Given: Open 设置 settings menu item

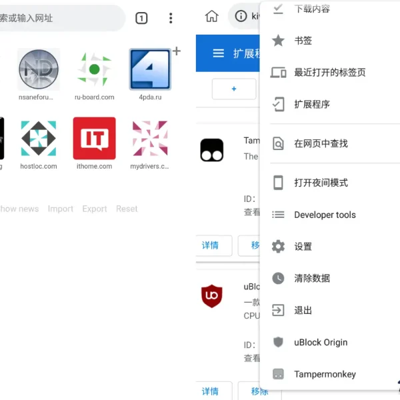Looking at the screenshot, I should 303,247.
